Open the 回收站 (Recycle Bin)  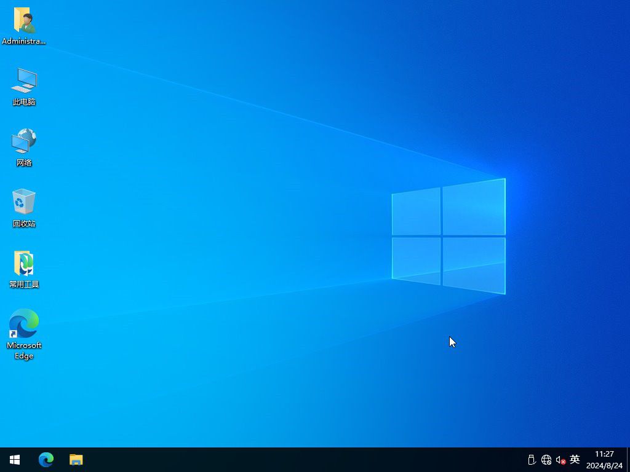[23, 206]
